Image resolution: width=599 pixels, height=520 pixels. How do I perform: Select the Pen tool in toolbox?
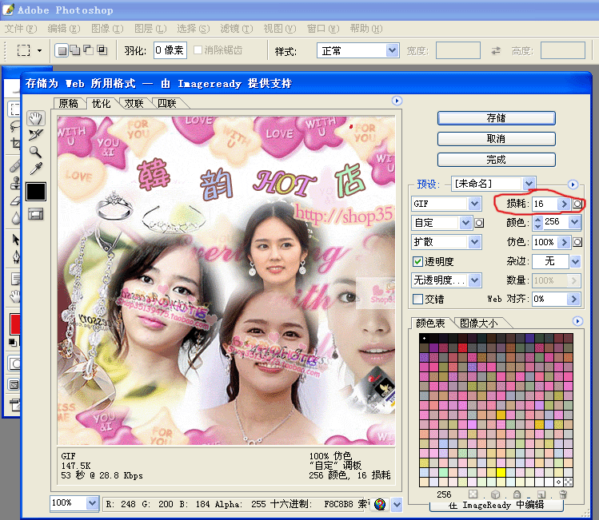click(x=15, y=256)
